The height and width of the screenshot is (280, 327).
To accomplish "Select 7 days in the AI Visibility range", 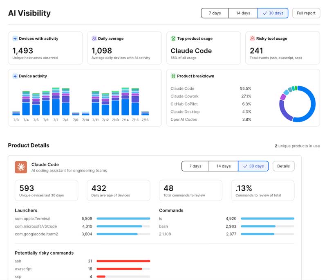I will 215,13.
